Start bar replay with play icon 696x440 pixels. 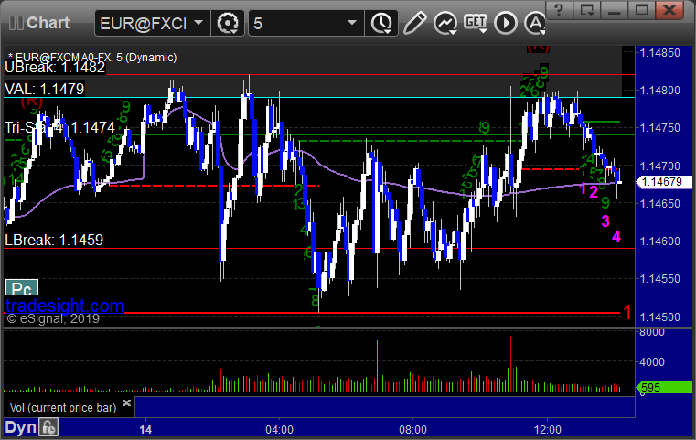(506, 23)
